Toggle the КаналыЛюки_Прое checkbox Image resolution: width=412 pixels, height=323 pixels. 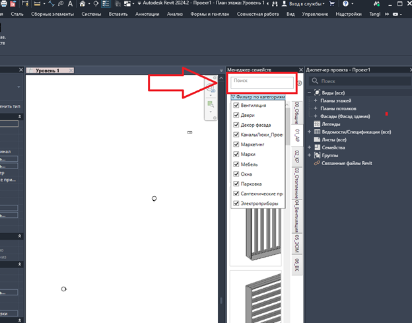click(x=236, y=135)
